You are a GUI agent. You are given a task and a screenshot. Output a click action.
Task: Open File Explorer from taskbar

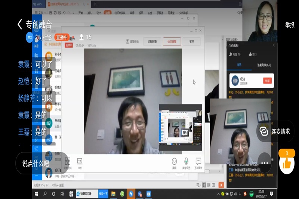(113, 194)
